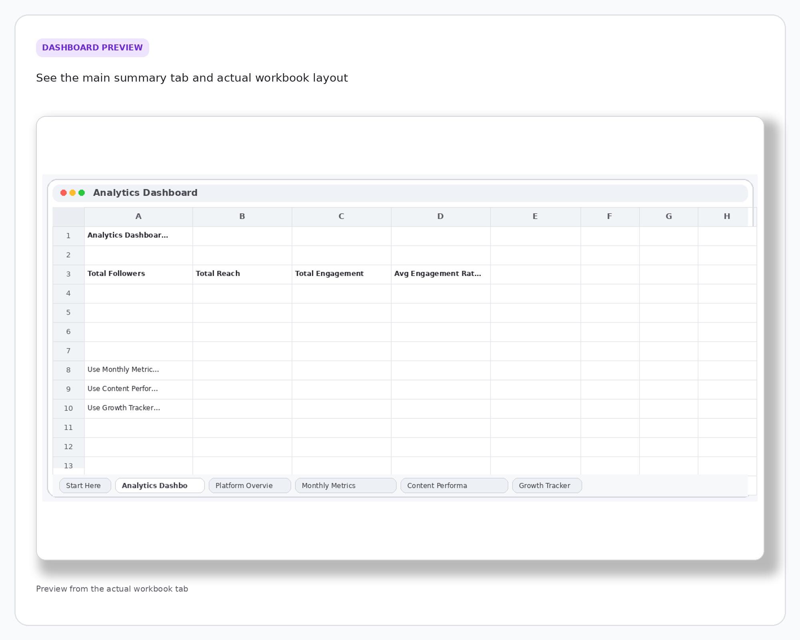Click the 'Preview from the actual workbook tab' caption

point(112,589)
